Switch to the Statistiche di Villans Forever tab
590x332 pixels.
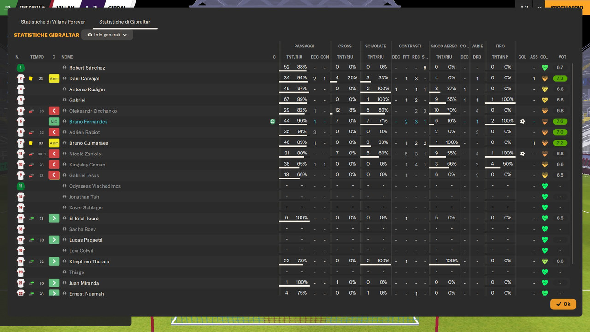53,22
